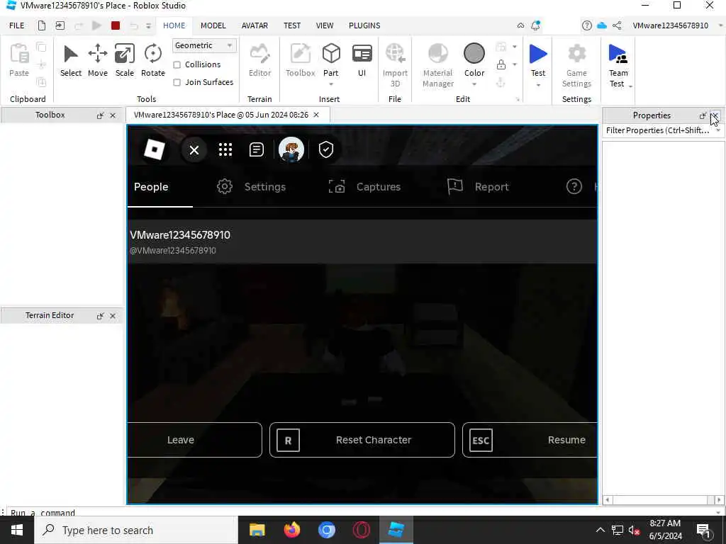Screen dimensions: 726x544
Task: Click the Reset Character button
Action: click(362, 440)
